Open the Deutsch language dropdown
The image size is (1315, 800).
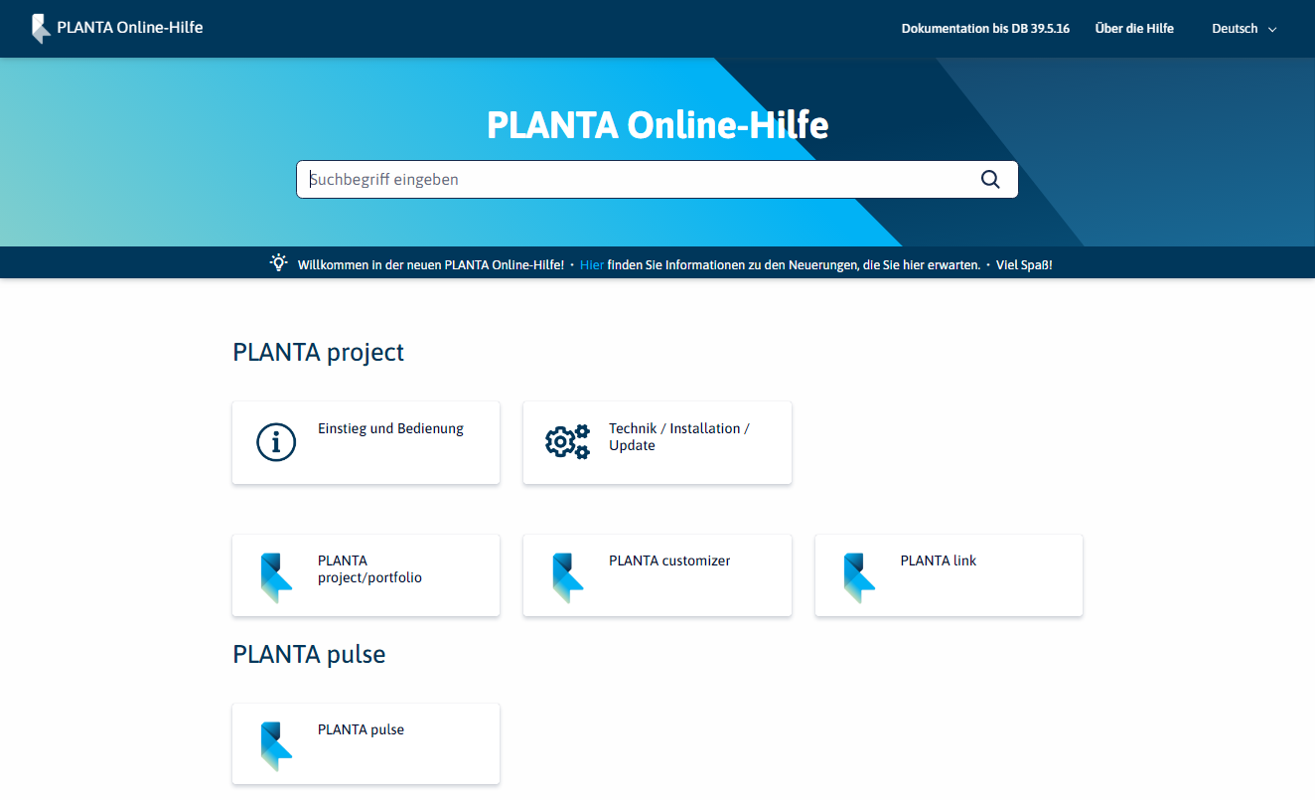[1235, 29]
